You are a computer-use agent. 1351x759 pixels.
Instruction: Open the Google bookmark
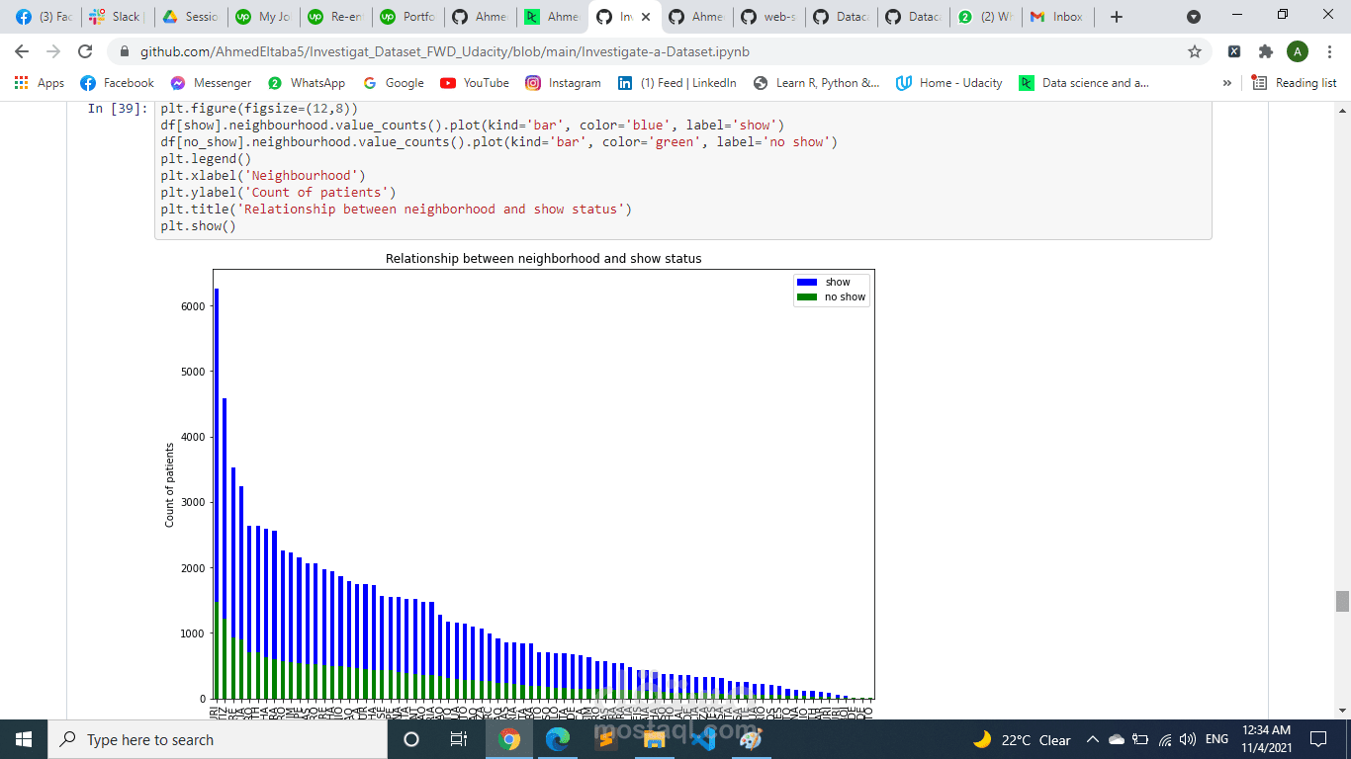(394, 83)
